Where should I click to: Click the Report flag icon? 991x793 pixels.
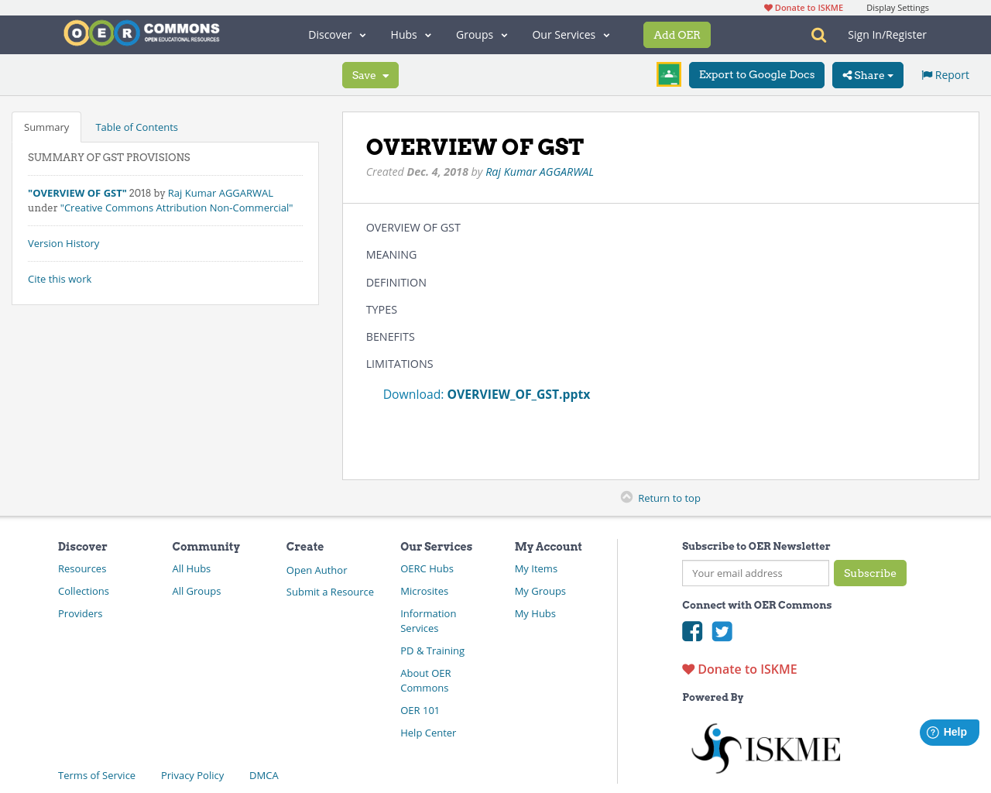click(x=927, y=74)
